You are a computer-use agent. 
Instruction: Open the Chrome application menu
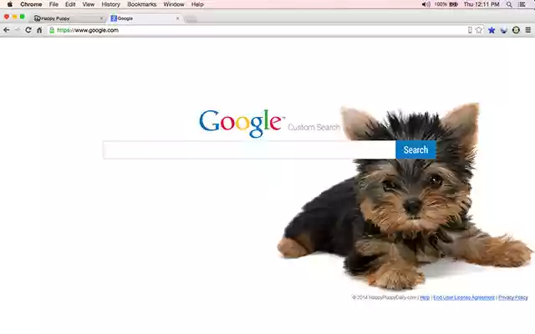pos(31,4)
